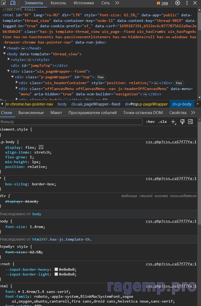Collapse the body data-template node
This screenshot has width=201, height=306.
[5, 54]
